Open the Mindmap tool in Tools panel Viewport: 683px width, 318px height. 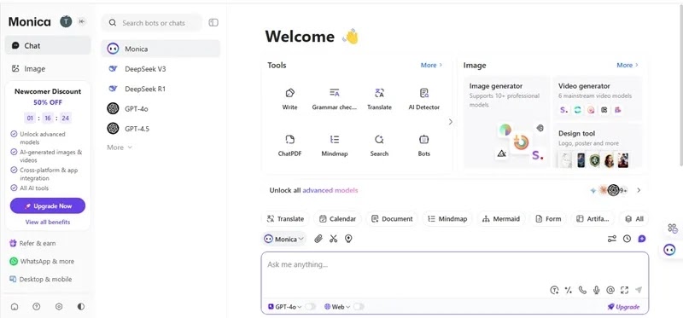(334, 146)
